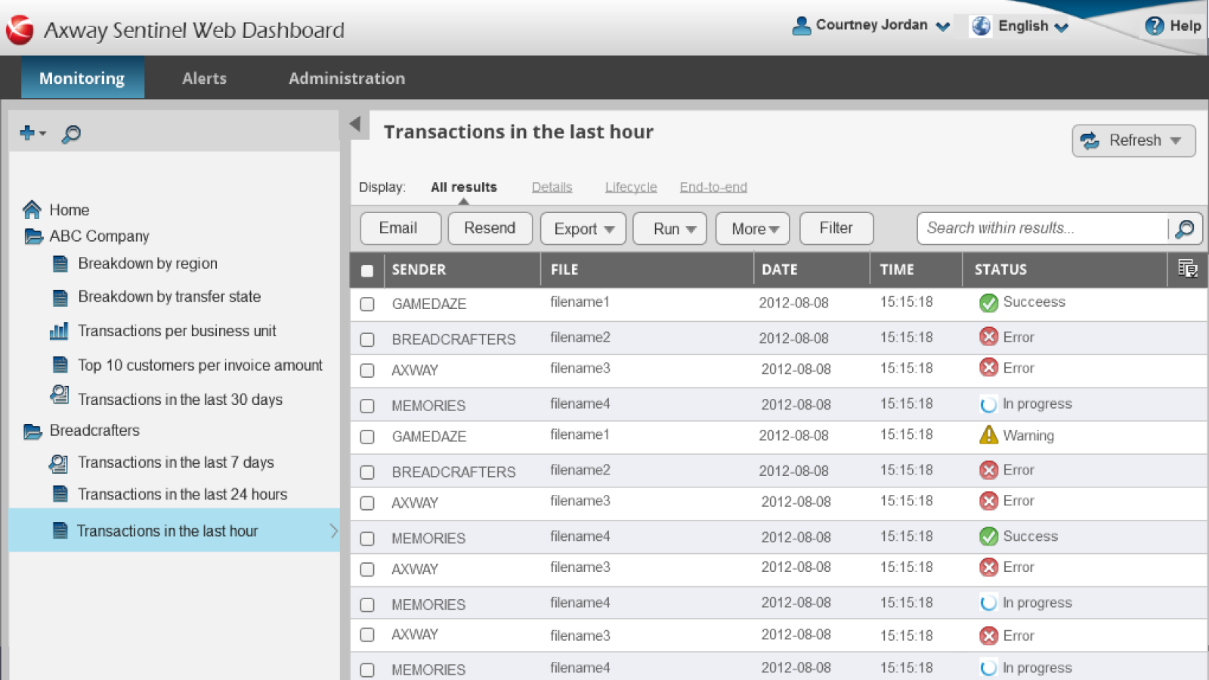Open the More dropdown

tap(753, 228)
